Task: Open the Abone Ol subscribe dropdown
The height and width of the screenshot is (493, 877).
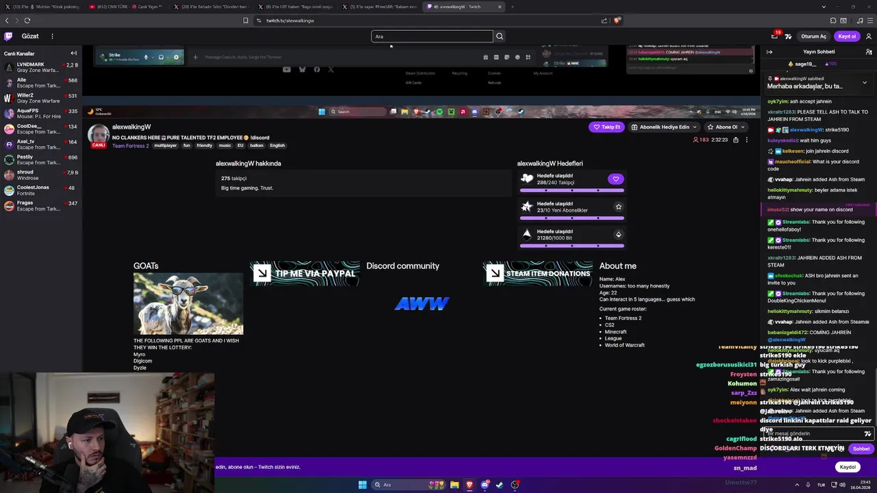Action: click(726, 127)
